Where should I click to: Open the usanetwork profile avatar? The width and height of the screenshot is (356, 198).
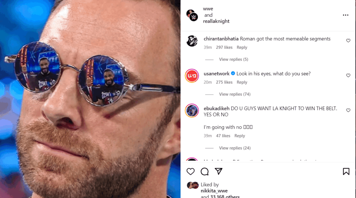pyautogui.click(x=192, y=76)
